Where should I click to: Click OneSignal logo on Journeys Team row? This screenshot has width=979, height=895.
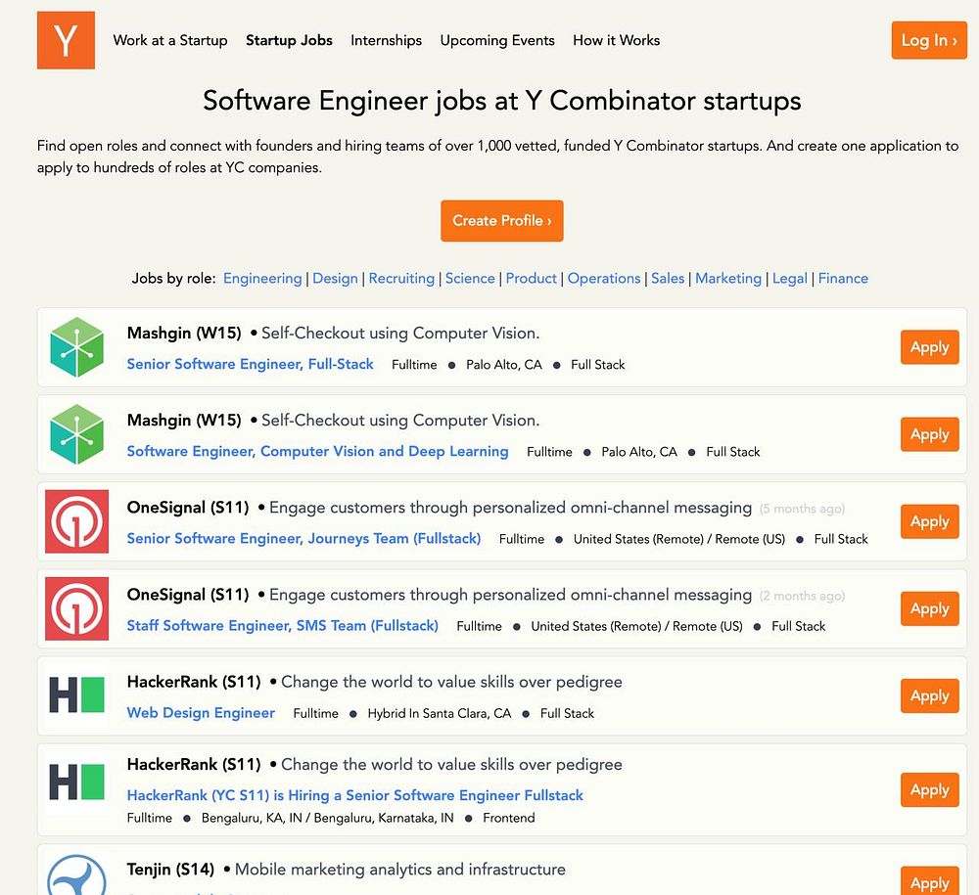[x=76, y=521]
